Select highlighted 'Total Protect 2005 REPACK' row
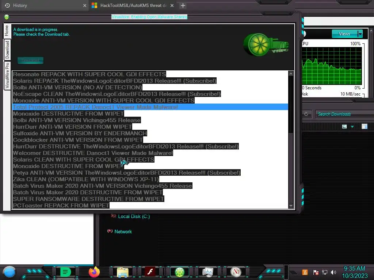 pyautogui.click(x=150, y=107)
